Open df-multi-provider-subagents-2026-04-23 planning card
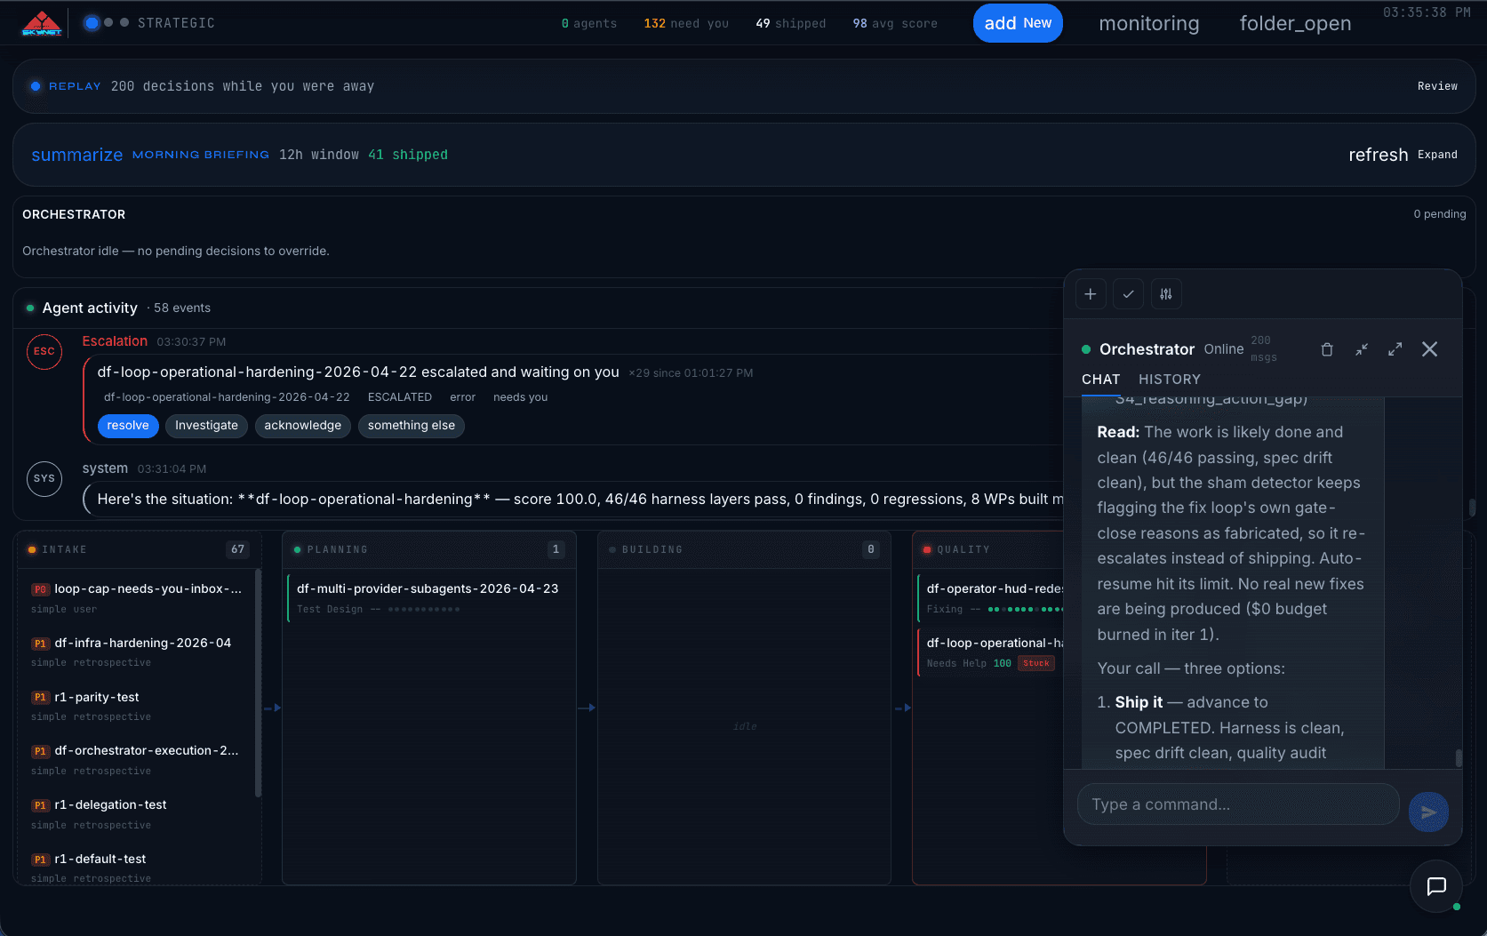Image resolution: width=1487 pixels, height=936 pixels. [428, 598]
